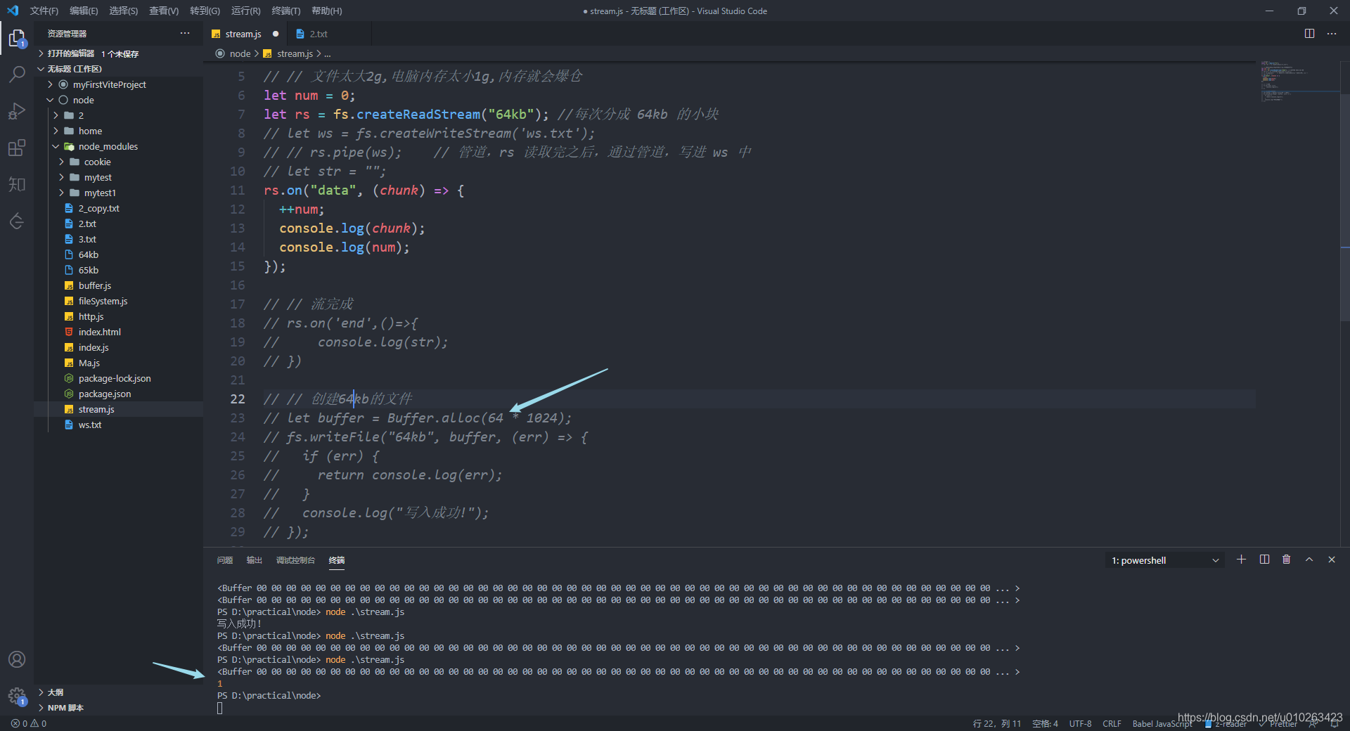Viewport: 1350px width, 731px height.
Task: Maximize the panel with up chevron
Action: pyautogui.click(x=1309, y=559)
